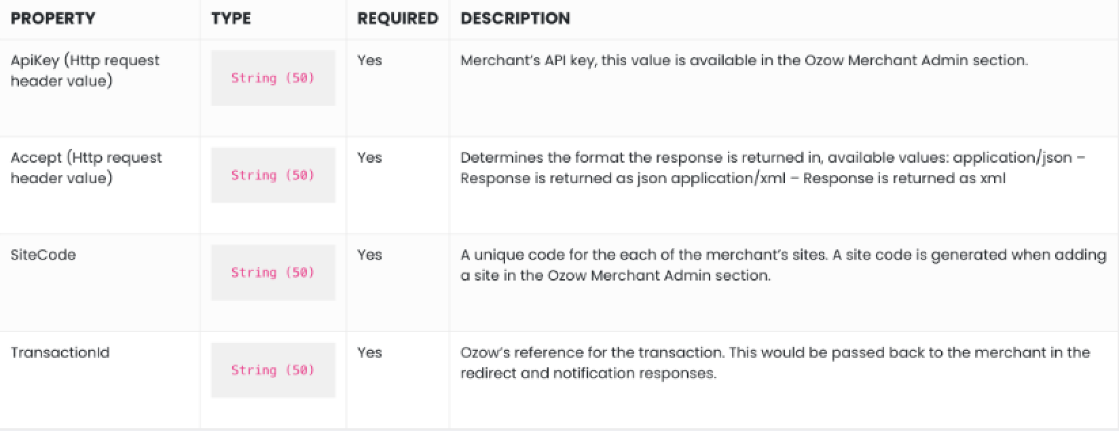Click the String (50) code block for ApiKey
This screenshot has width=1119, height=431.
pyautogui.click(x=273, y=78)
